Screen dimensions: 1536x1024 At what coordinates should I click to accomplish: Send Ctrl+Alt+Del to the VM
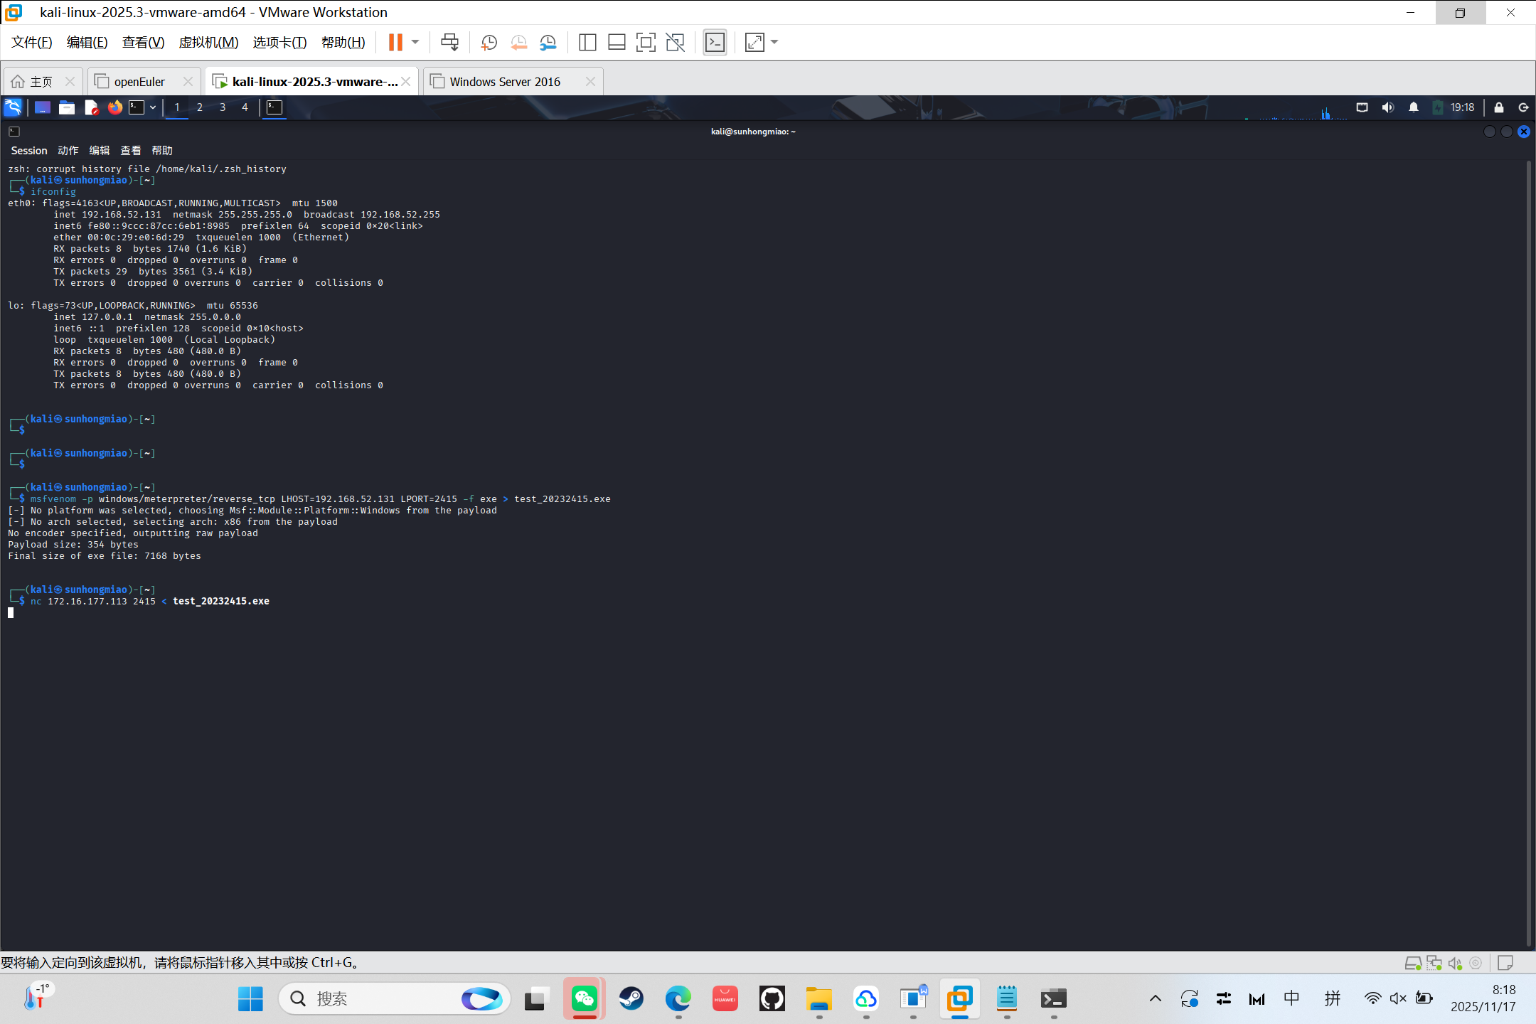coord(449,43)
